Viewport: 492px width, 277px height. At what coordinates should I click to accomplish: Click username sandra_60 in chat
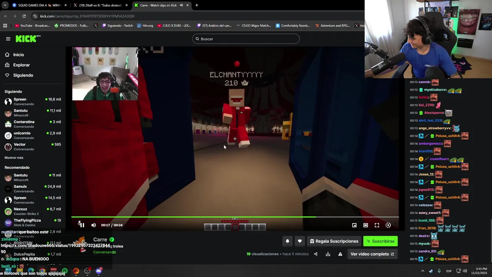427,251
